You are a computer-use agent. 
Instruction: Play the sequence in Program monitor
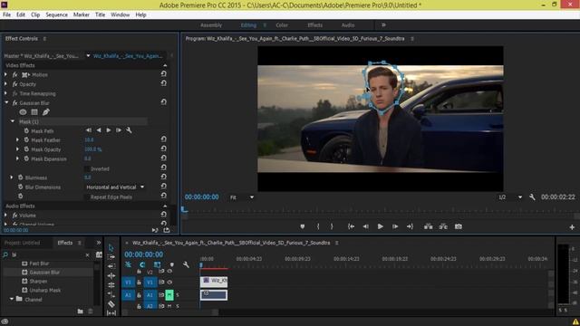tap(380, 226)
